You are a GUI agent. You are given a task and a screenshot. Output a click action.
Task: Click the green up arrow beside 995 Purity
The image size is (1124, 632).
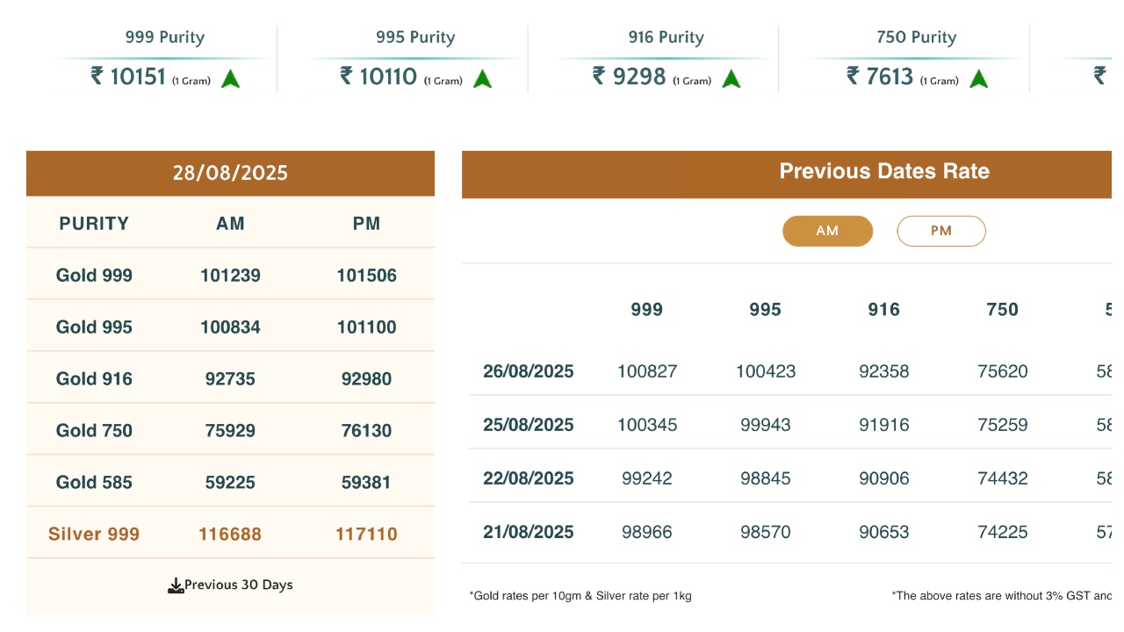tap(482, 79)
